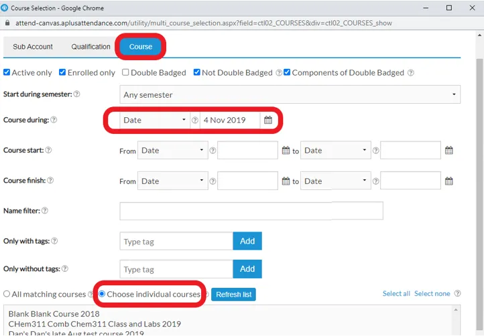The height and width of the screenshot is (336, 484).
Task: Click Select none link
Action: (432, 293)
